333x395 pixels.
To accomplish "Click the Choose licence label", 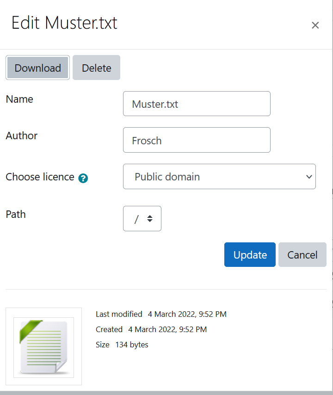I will (40, 177).
